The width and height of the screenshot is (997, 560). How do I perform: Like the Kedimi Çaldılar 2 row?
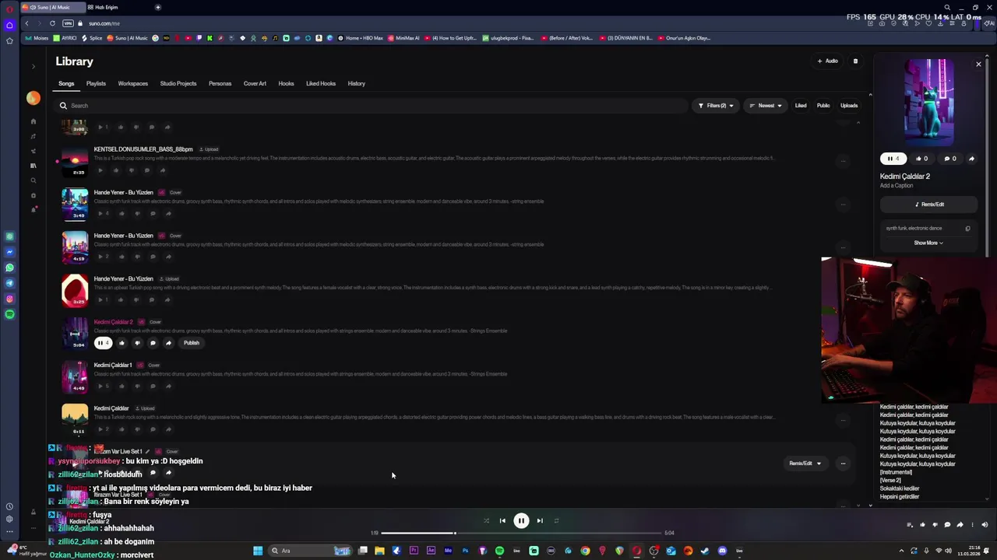122,343
